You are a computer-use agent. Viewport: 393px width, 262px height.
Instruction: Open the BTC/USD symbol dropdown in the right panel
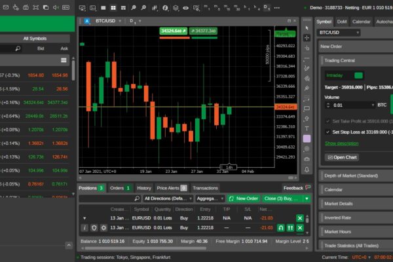click(339, 33)
